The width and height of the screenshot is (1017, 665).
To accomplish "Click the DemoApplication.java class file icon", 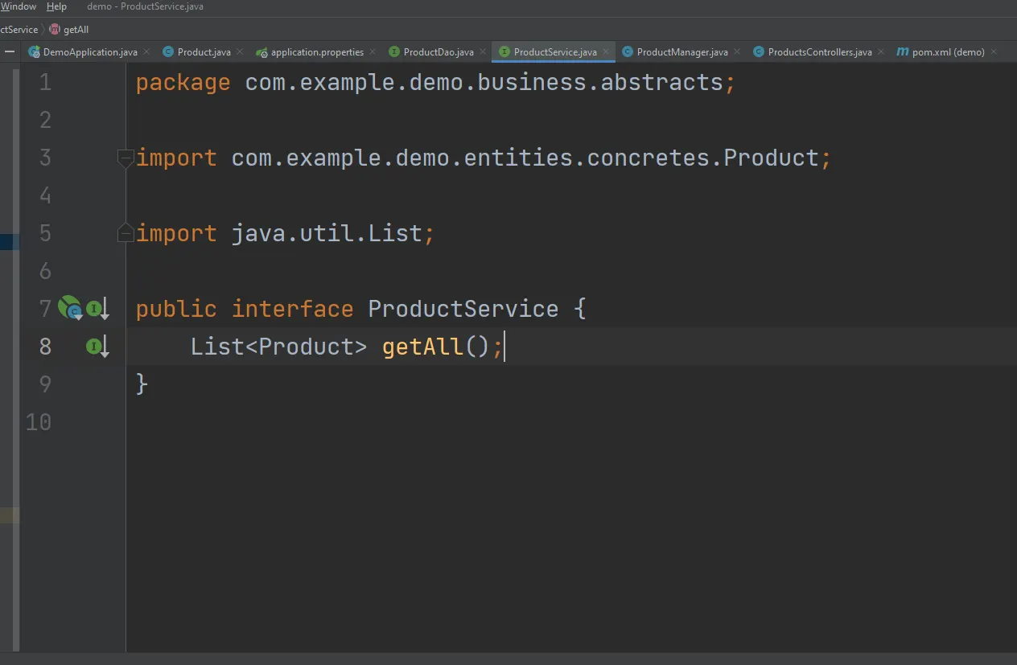I will coord(34,52).
